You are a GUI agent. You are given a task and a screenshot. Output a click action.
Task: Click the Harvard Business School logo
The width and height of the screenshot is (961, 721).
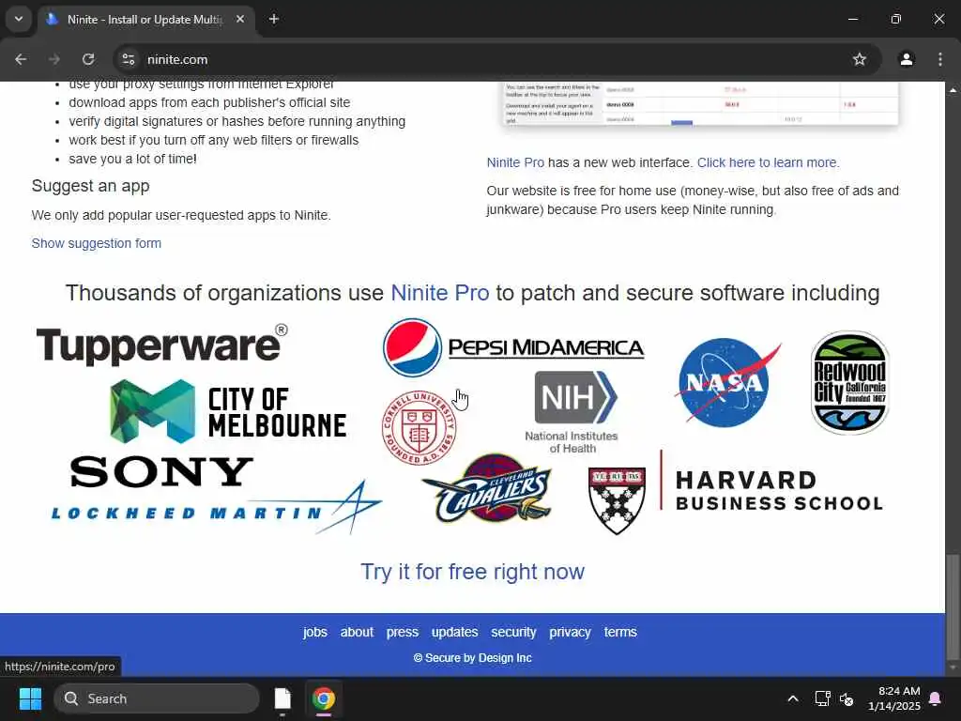pyautogui.click(x=736, y=493)
